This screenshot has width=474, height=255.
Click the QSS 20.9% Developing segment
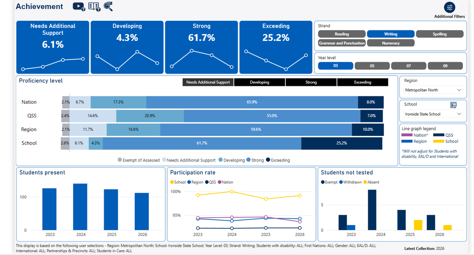click(x=150, y=116)
